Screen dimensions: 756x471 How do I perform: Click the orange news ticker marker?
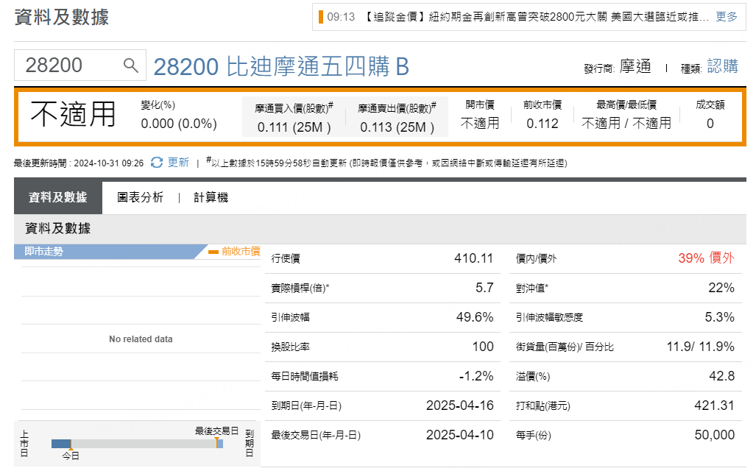[321, 17]
